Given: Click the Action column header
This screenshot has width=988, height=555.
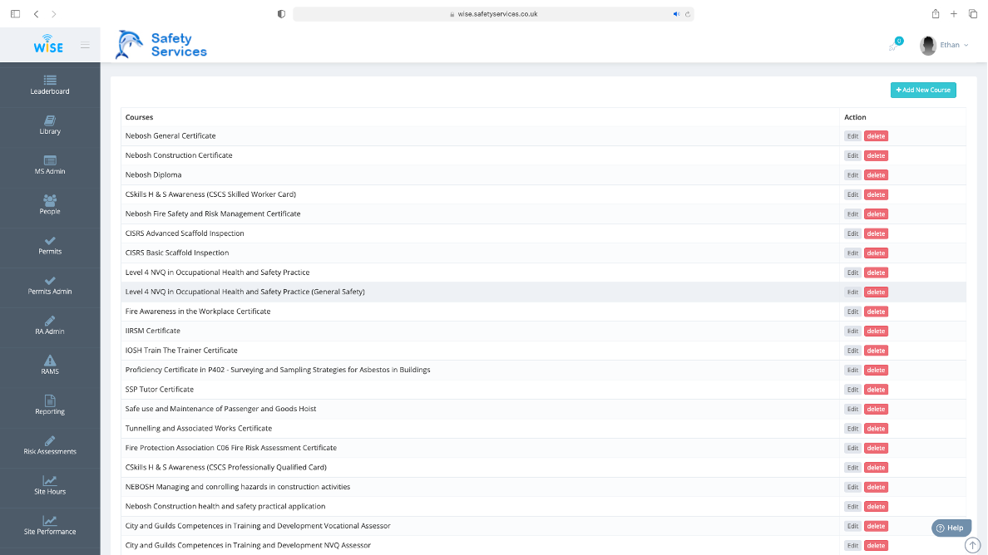Looking at the screenshot, I should coord(855,117).
